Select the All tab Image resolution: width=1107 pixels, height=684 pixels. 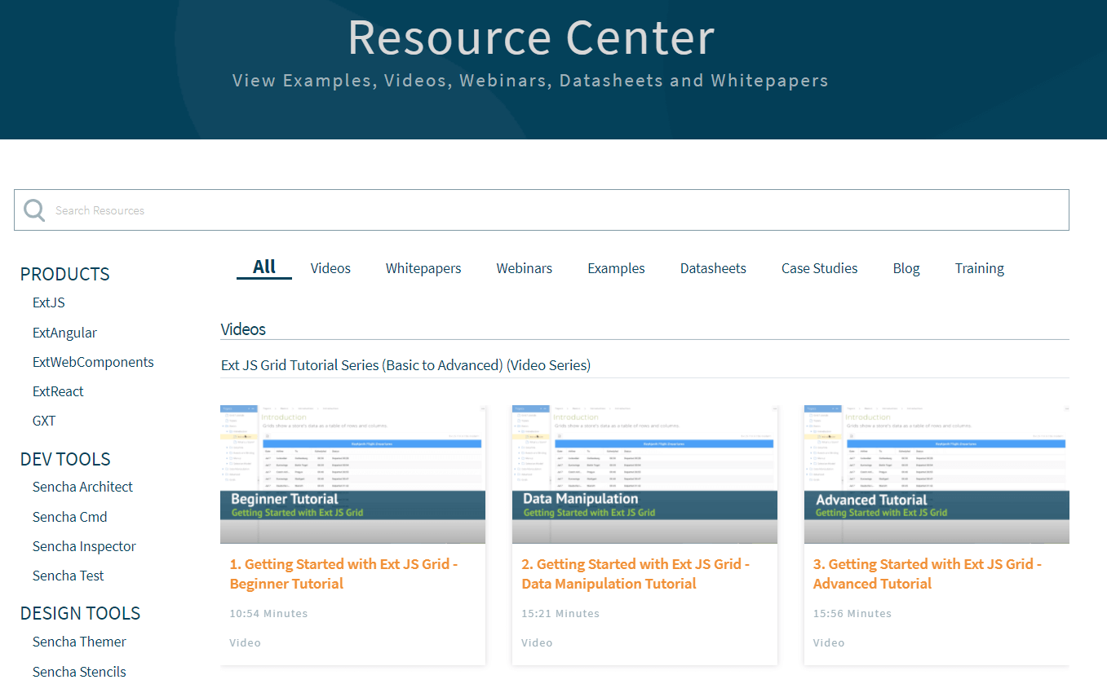(264, 267)
